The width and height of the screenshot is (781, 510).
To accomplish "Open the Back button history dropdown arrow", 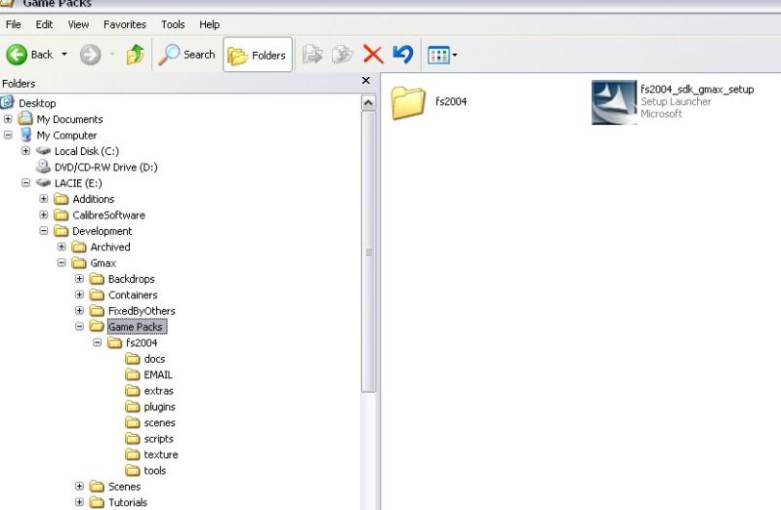I will pos(65,55).
